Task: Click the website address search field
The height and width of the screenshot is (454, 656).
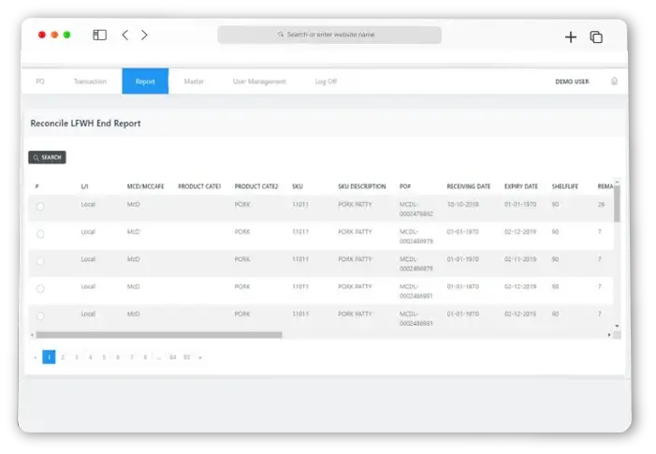Action: click(329, 35)
